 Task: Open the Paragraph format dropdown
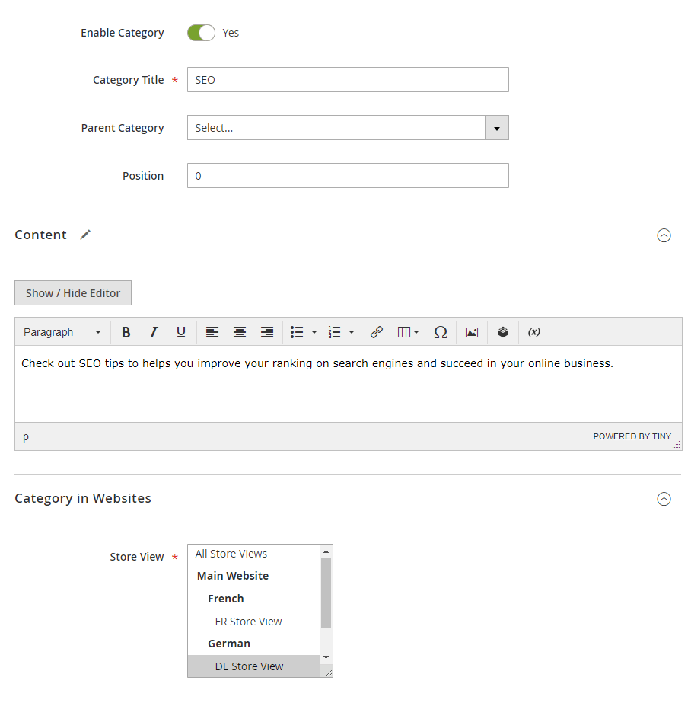pos(62,332)
